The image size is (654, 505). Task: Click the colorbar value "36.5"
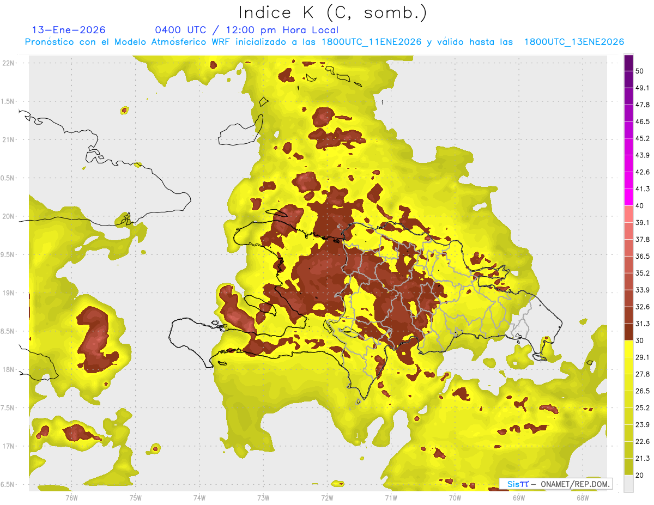(x=643, y=256)
